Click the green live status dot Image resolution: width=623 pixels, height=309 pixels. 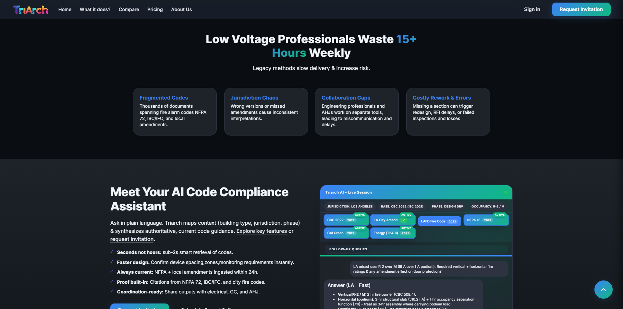506,192
